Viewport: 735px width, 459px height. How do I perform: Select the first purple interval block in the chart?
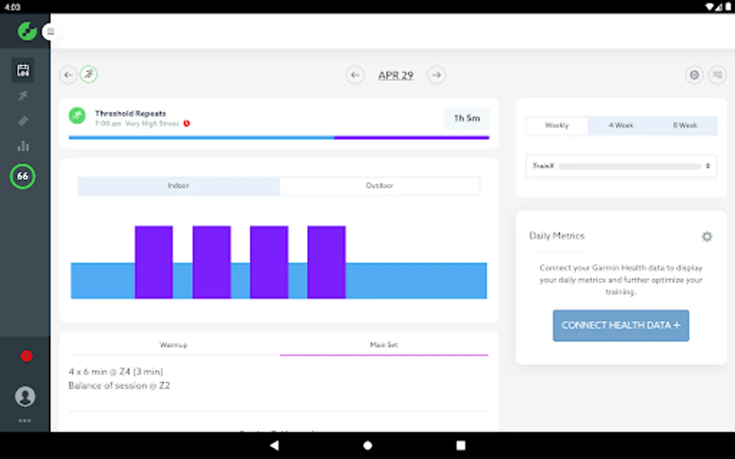click(x=154, y=262)
